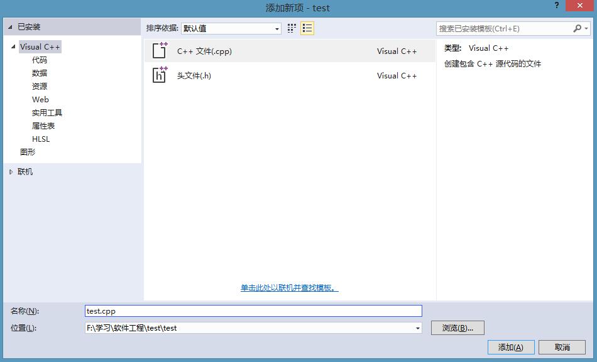
Task: Click the 添加(A) button
Action: [x=511, y=347]
